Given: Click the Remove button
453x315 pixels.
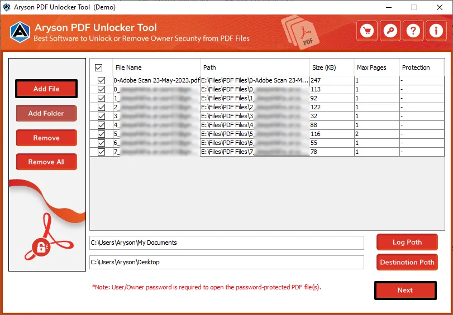Looking at the screenshot, I should click(x=46, y=138).
